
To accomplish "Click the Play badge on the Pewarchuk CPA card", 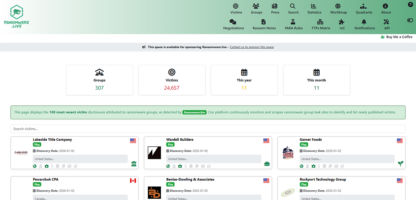I will click(37, 184).
